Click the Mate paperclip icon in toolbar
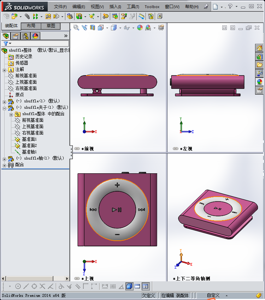This screenshot has width=265, height=300. pyautogui.click(x=27, y=17)
